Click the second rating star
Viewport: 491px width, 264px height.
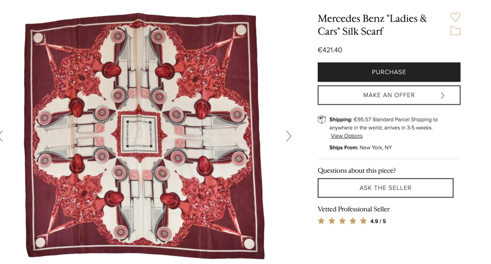tap(332, 221)
